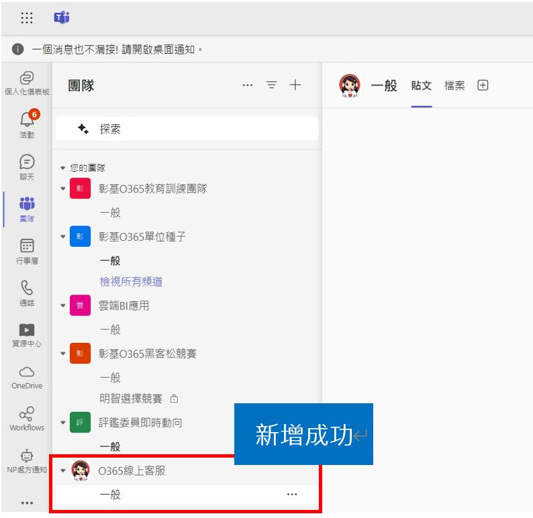Collapse 彰基O365教育訓練團隊 team arrow
This screenshot has width=533, height=518.
(63, 189)
